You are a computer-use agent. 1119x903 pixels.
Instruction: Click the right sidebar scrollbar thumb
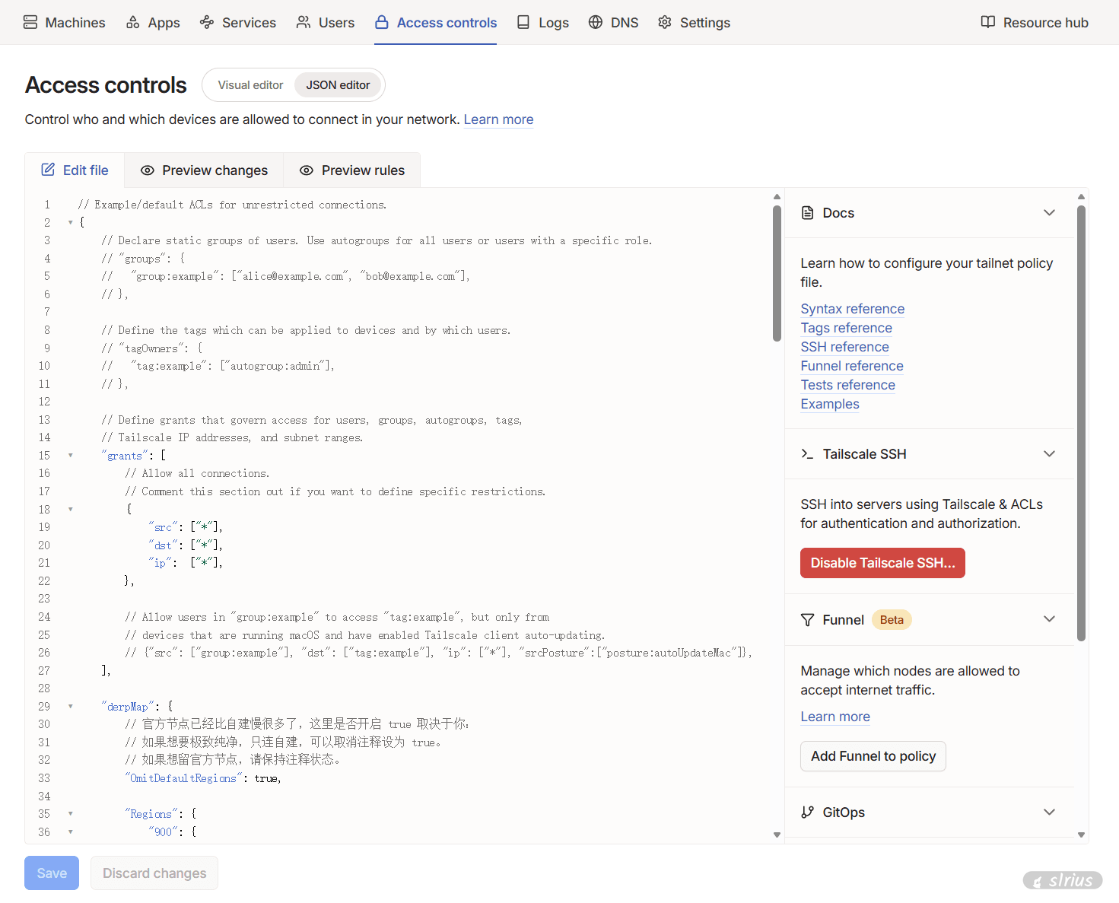[x=1081, y=423]
